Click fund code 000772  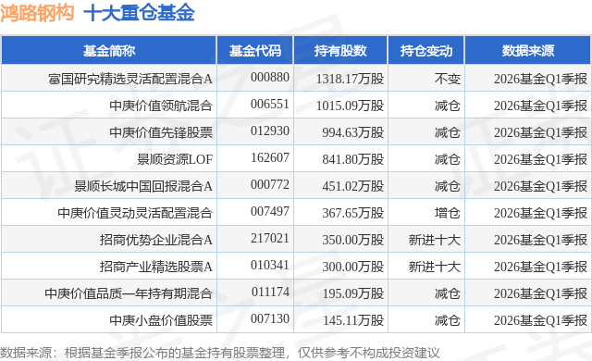[x=270, y=184]
